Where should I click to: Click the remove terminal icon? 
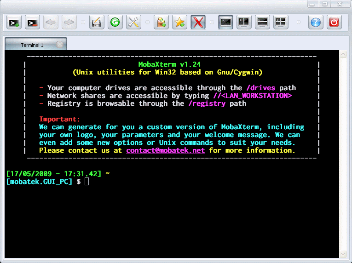click(32, 22)
